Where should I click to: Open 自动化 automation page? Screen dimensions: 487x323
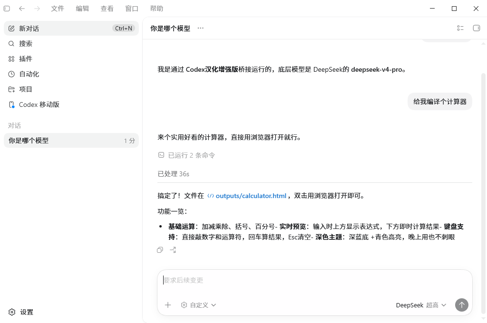click(71, 74)
